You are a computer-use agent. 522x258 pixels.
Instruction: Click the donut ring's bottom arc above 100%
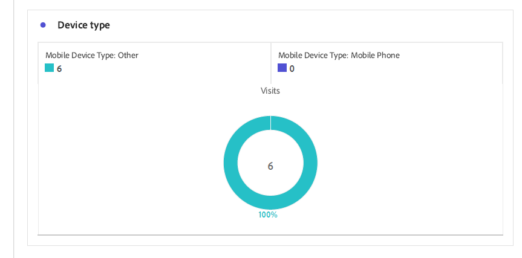(270, 203)
